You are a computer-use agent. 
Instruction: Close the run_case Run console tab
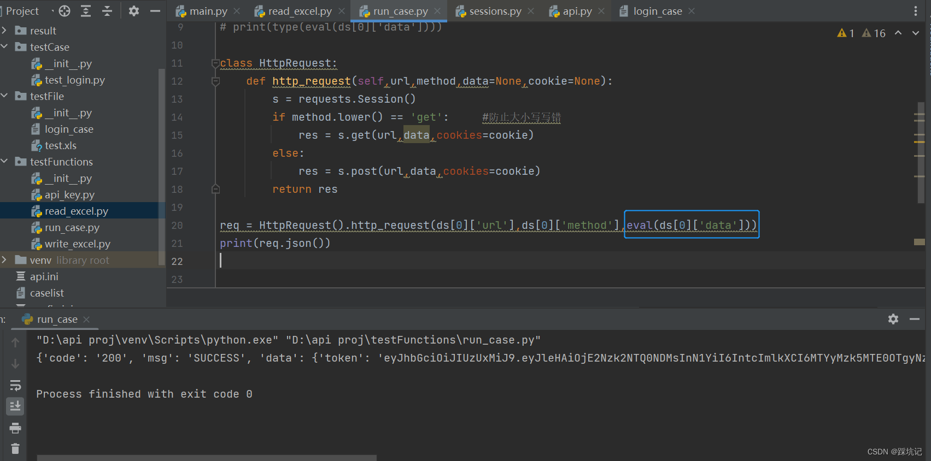[x=86, y=320]
